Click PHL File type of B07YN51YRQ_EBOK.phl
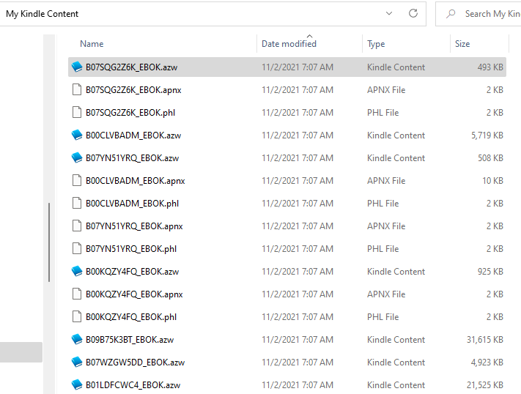The height and width of the screenshot is (394, 521). 383,249
